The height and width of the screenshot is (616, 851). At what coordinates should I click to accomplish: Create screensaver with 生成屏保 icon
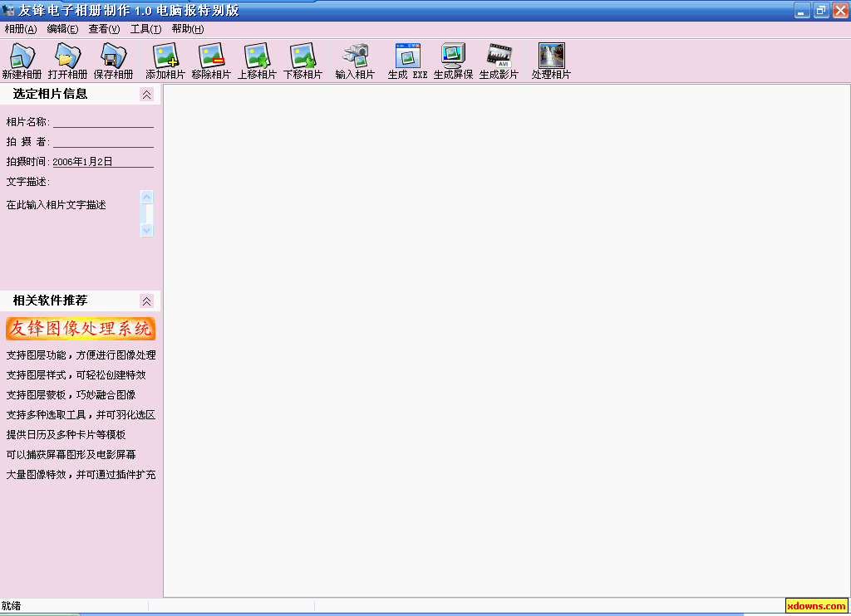(453, 61)
